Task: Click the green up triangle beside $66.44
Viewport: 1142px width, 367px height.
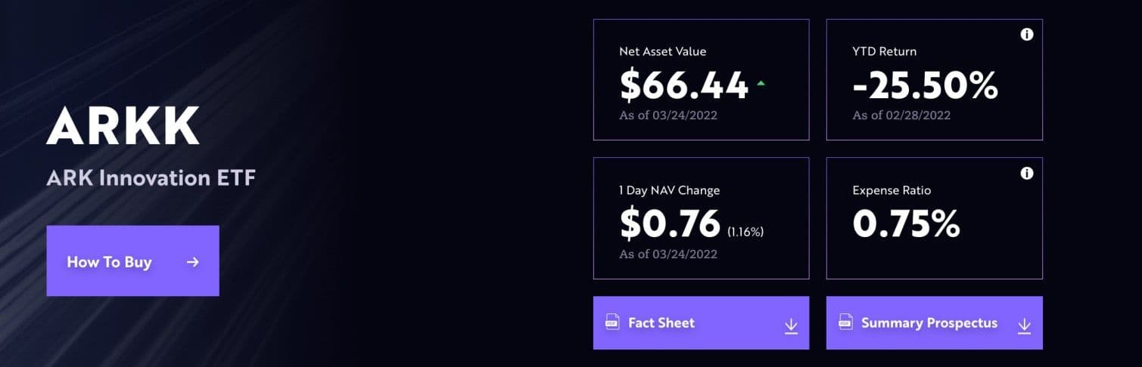Action: (761, 84)
